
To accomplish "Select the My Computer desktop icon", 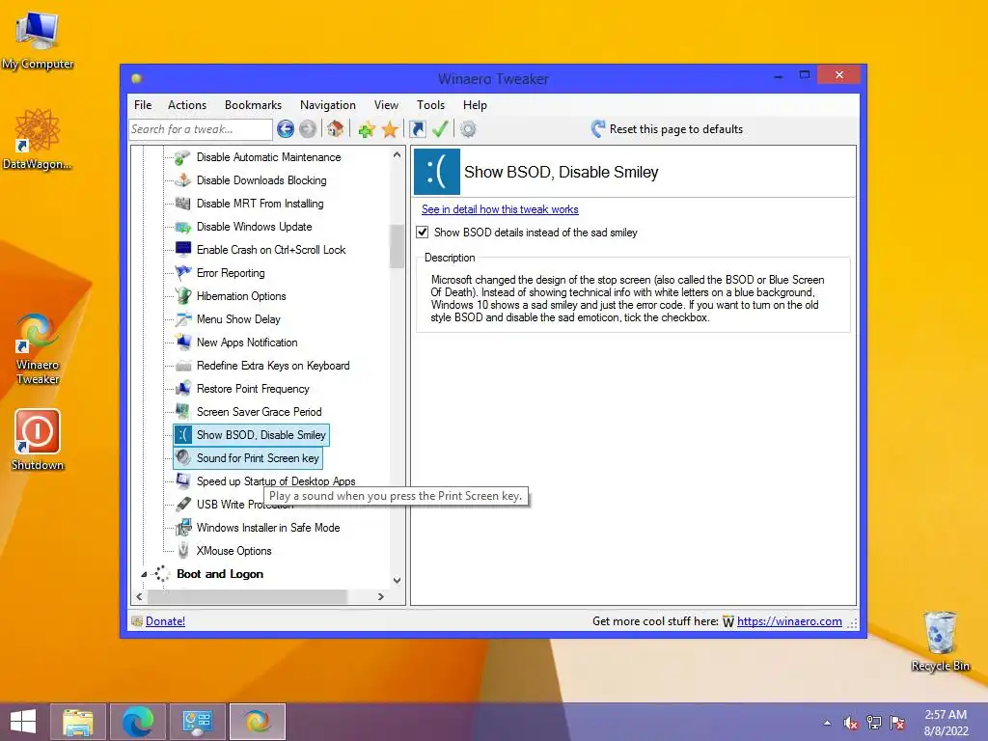I will point(38,41).
